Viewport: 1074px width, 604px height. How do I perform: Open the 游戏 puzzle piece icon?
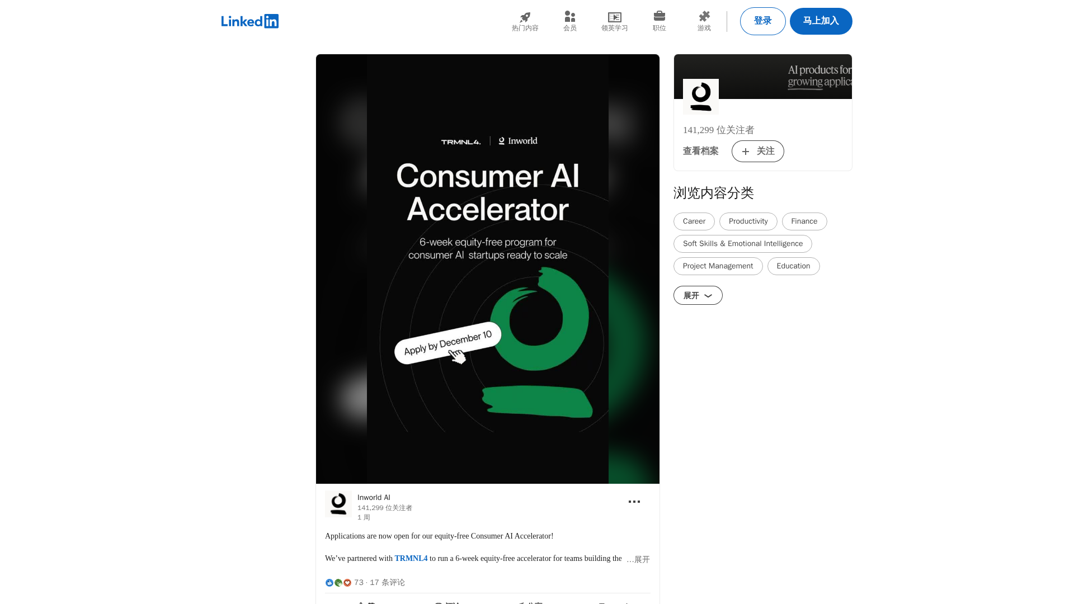pos(704,17)
